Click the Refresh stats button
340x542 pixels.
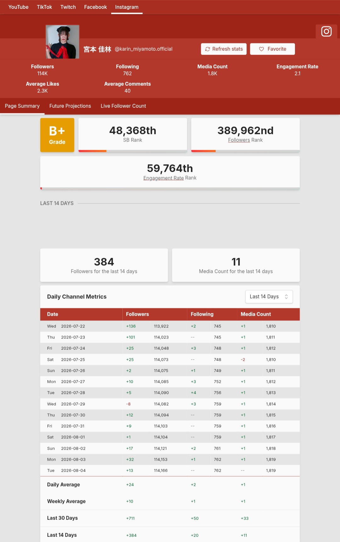click(224, 49)
